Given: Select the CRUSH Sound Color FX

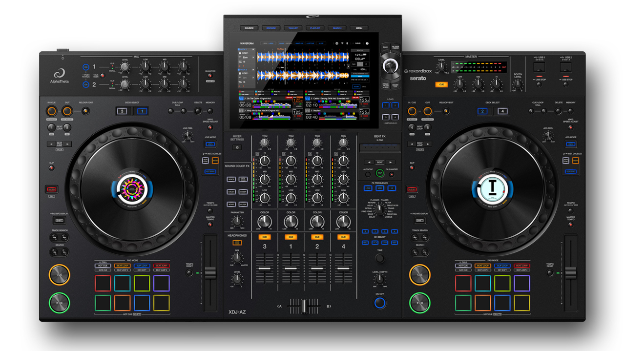Looking at the screenshot, I should (231, 191).
